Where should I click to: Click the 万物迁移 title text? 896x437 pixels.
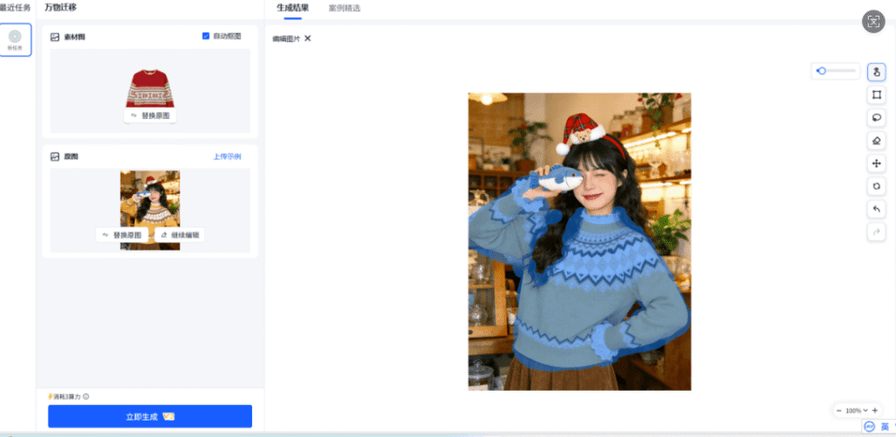click(x=60, y=7)
